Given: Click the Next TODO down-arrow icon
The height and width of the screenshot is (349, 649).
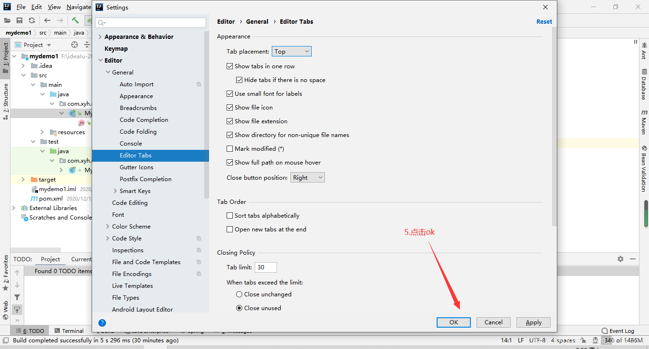Looking at the screenshot, I should (x=17, y=285).
